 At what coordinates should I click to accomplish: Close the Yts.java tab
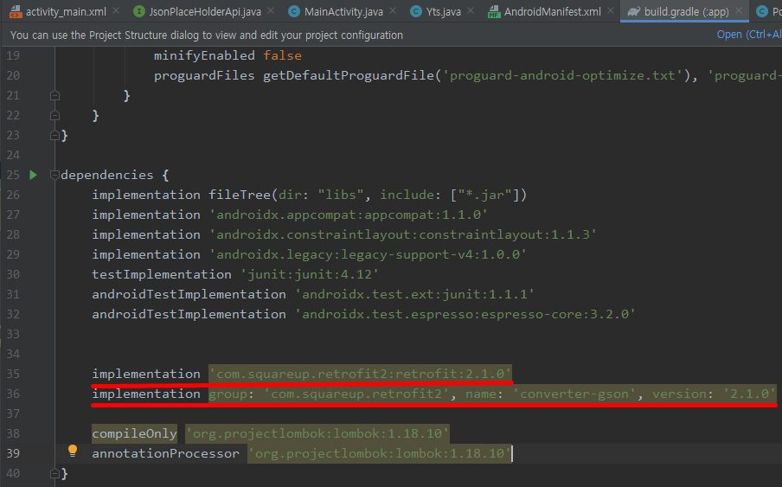point(471,10)
